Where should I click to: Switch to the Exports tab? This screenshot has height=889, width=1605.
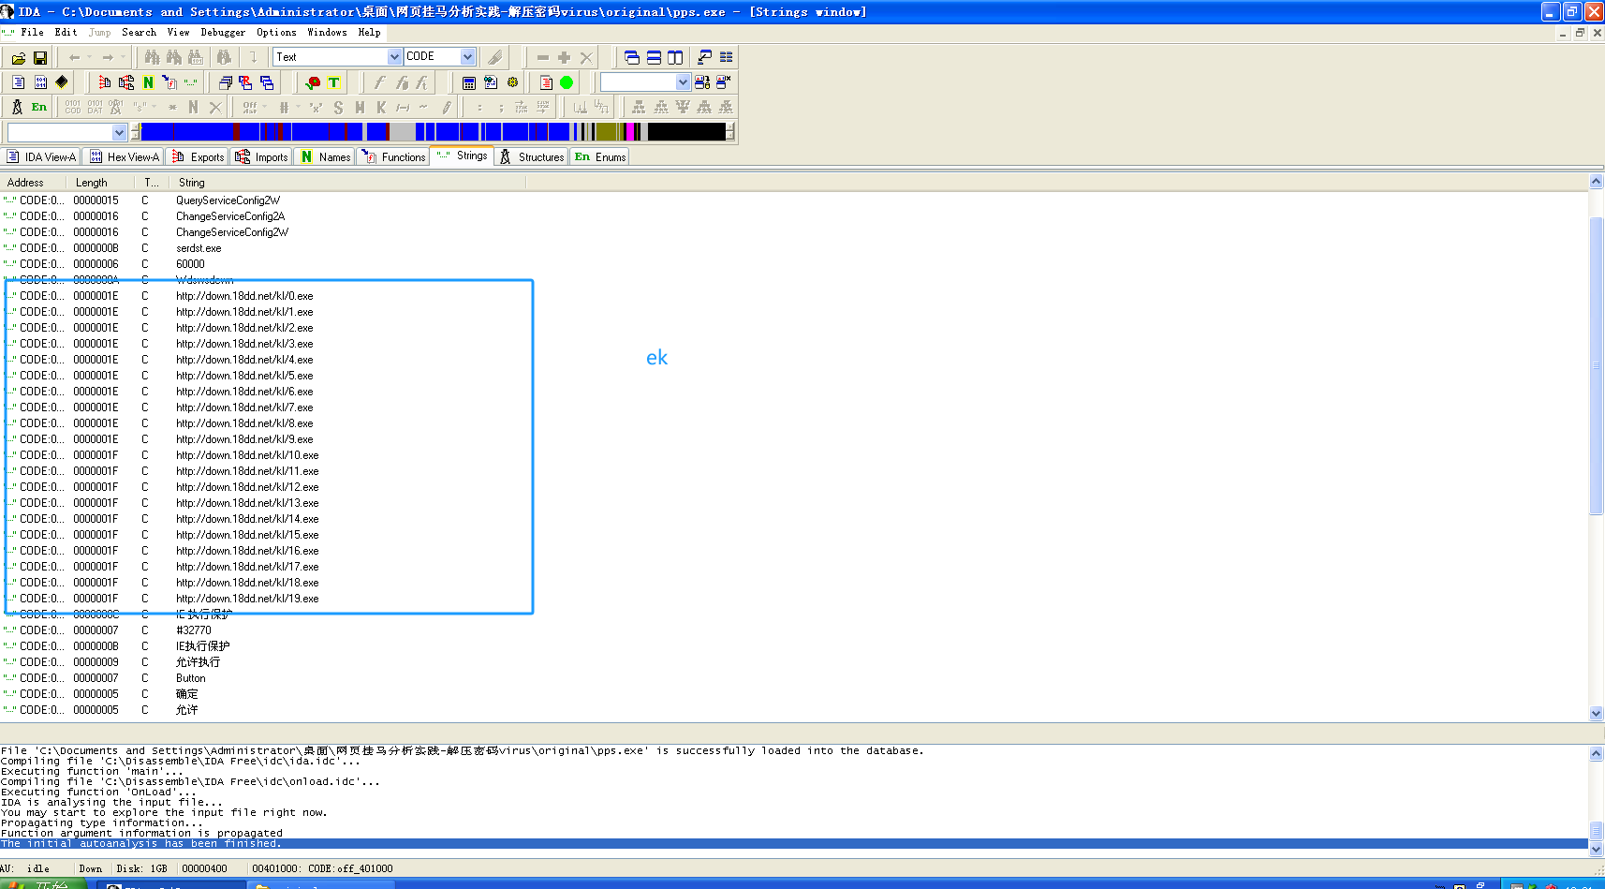pyautogui.click(x=198, y=156)
